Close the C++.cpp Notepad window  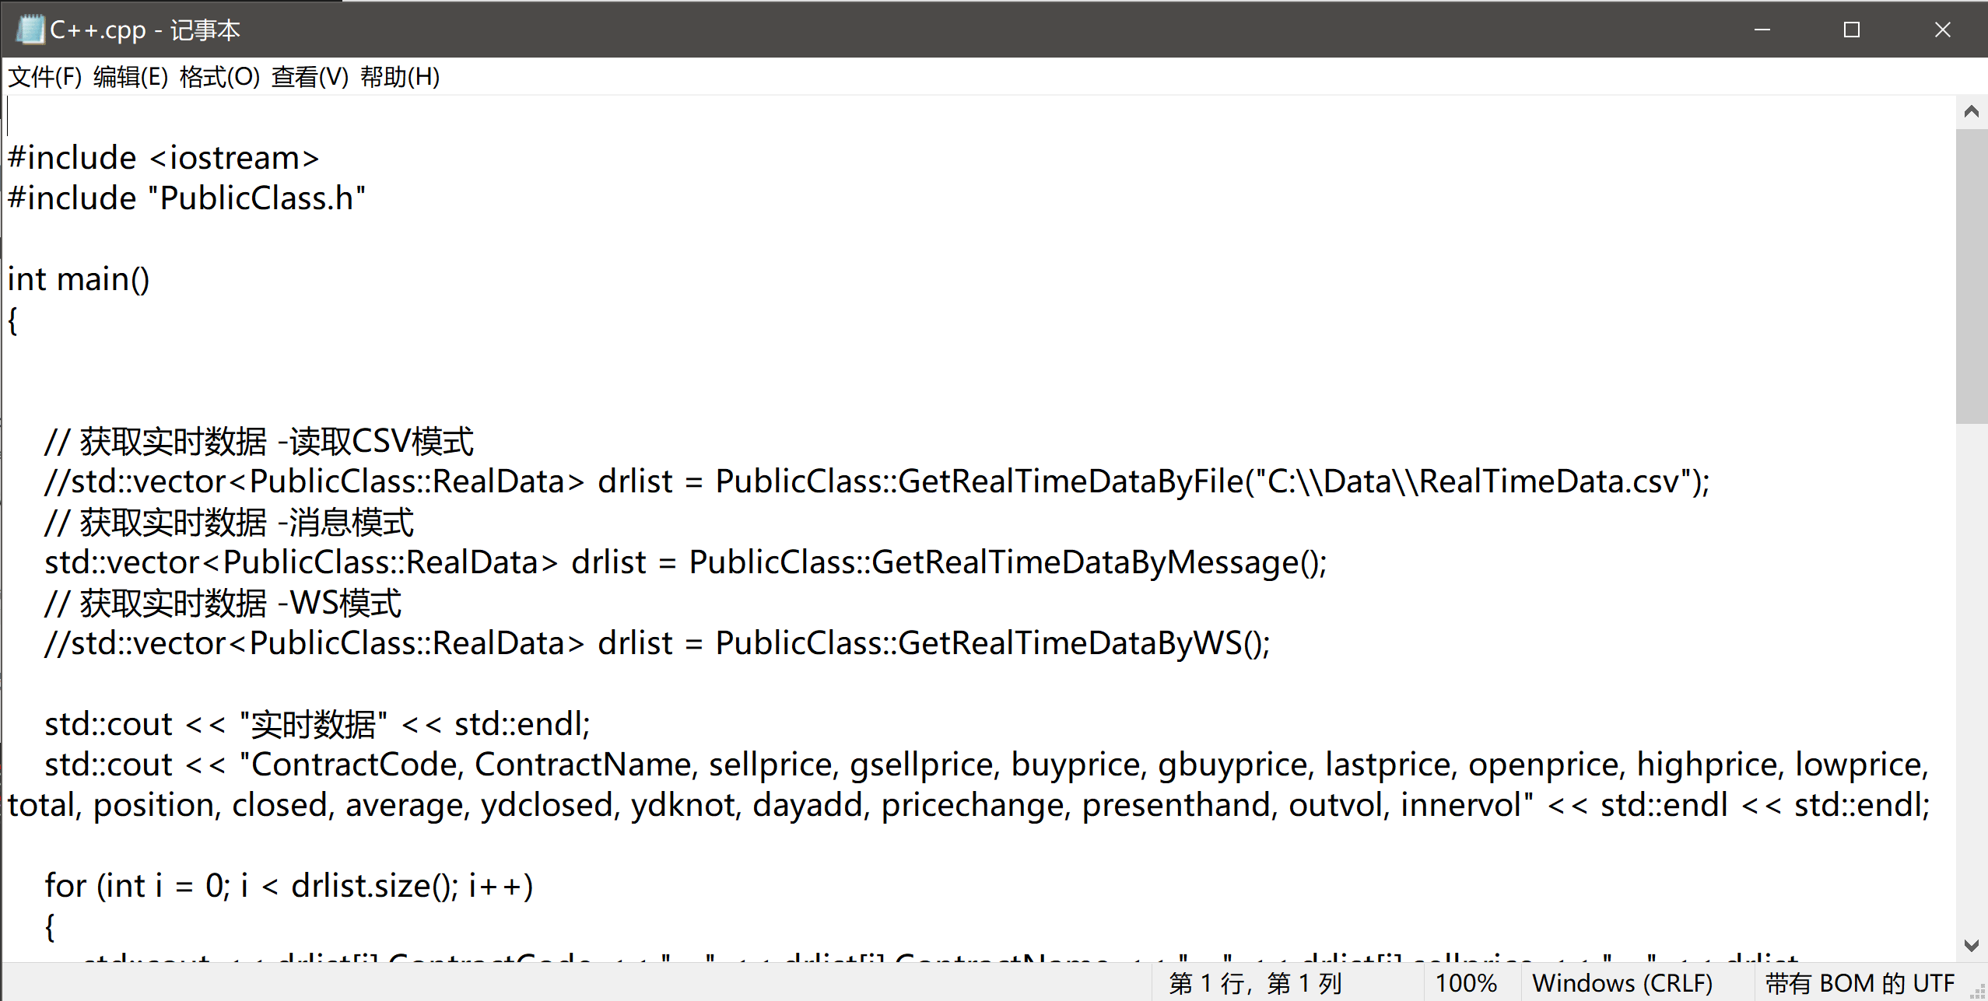1942,30
